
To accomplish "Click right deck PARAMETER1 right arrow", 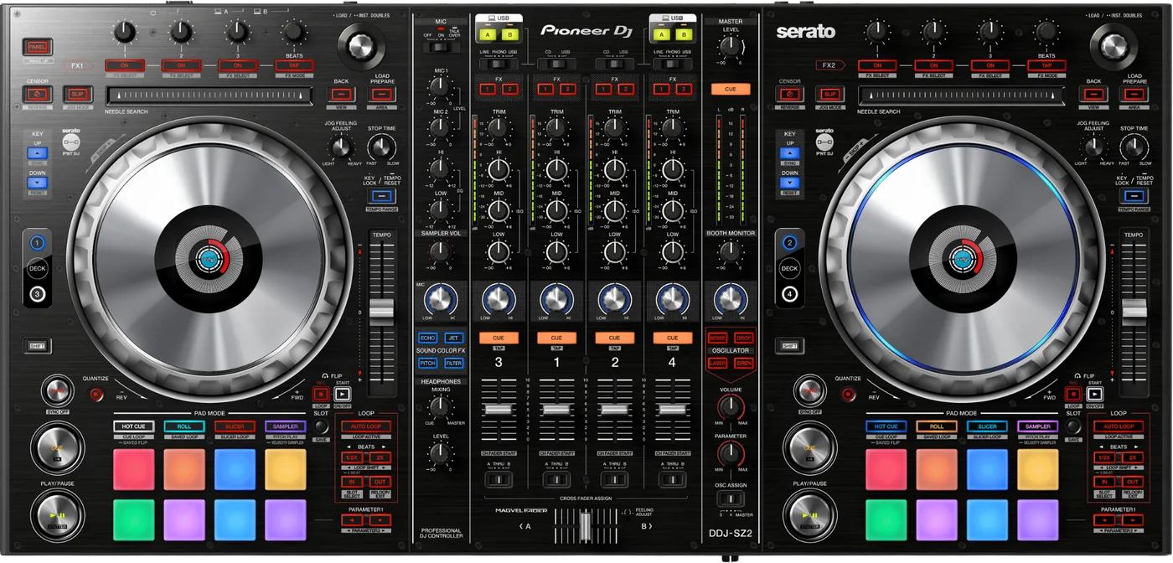I will (x=1133, y=520).
